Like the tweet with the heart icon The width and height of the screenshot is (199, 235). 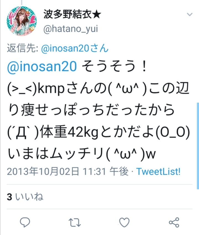124,222
